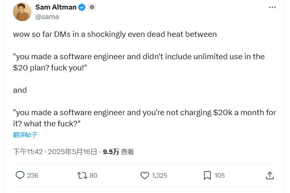Open the 9.5万 查看 views count

pos(118,152)
